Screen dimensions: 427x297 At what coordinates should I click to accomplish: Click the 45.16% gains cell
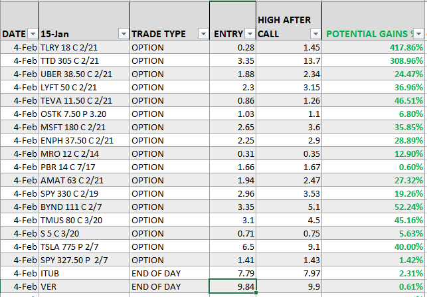click(373, 220)
